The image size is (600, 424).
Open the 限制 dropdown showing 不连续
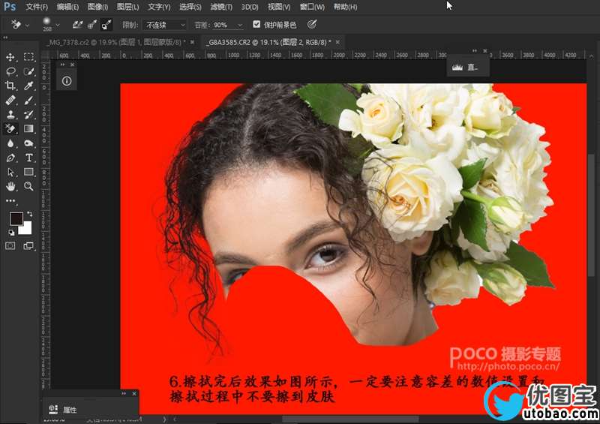165,25
